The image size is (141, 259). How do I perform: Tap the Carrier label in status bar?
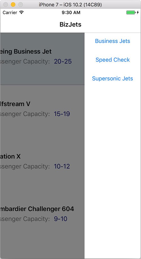(10, 12)
